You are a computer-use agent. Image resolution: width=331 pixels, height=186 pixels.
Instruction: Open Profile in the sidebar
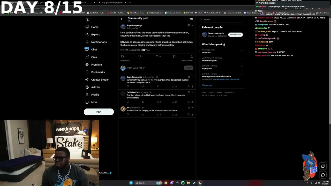point(92,95)
